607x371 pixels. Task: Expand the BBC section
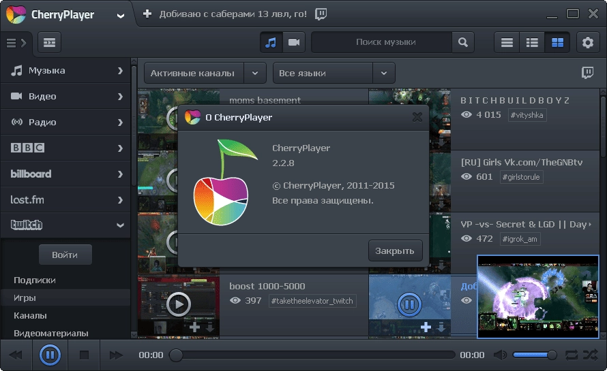[x=65, y=148]
